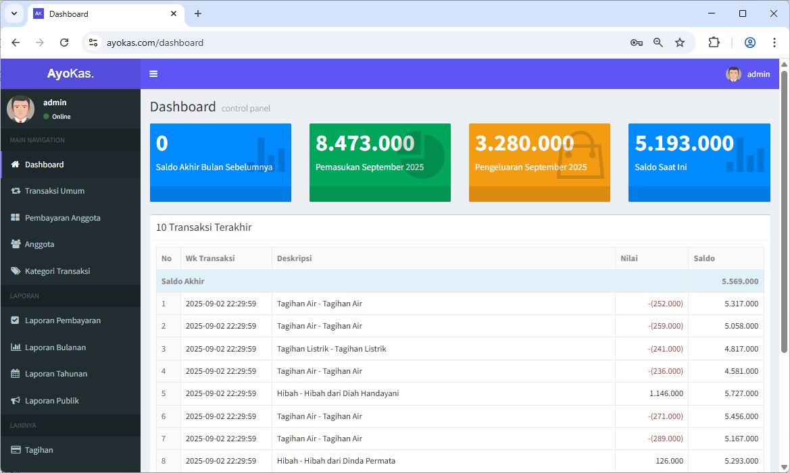
Task: Click the Laporan Tahunan calendar icon
Action: pos(16,374)
